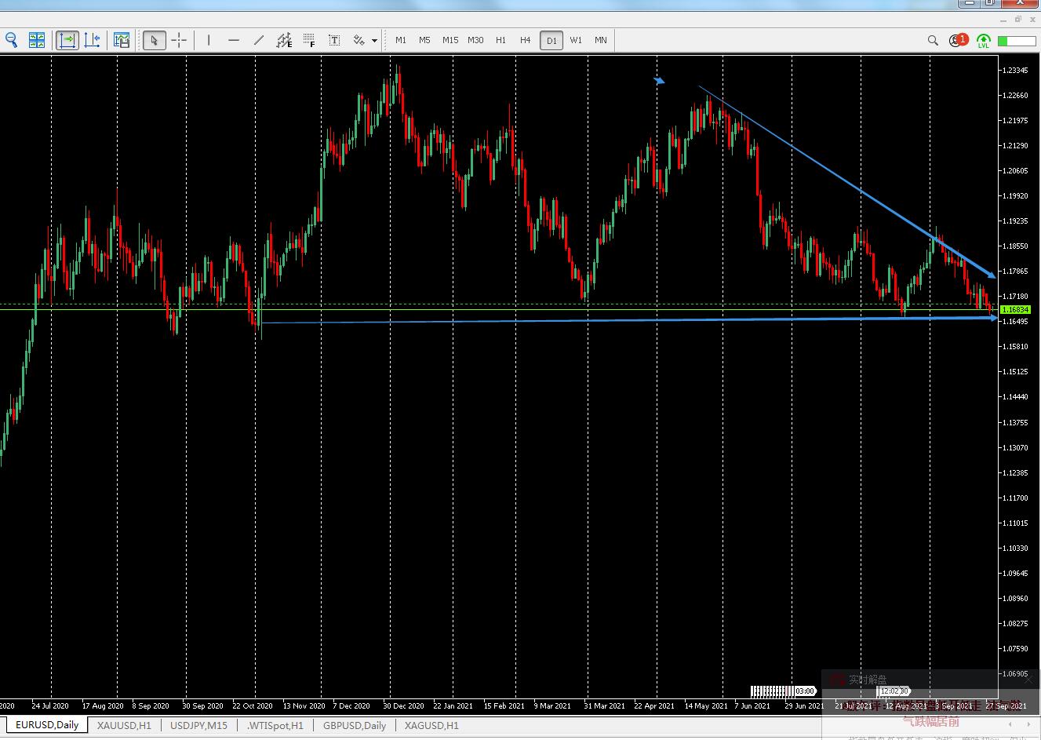
Task: Open the tile windows chart layout icon
Action: click(37, 40)
